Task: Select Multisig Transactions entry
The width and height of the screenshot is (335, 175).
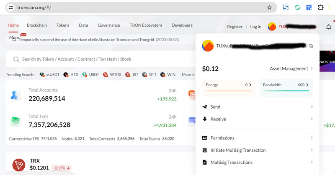Action: (x=258, y=162)
